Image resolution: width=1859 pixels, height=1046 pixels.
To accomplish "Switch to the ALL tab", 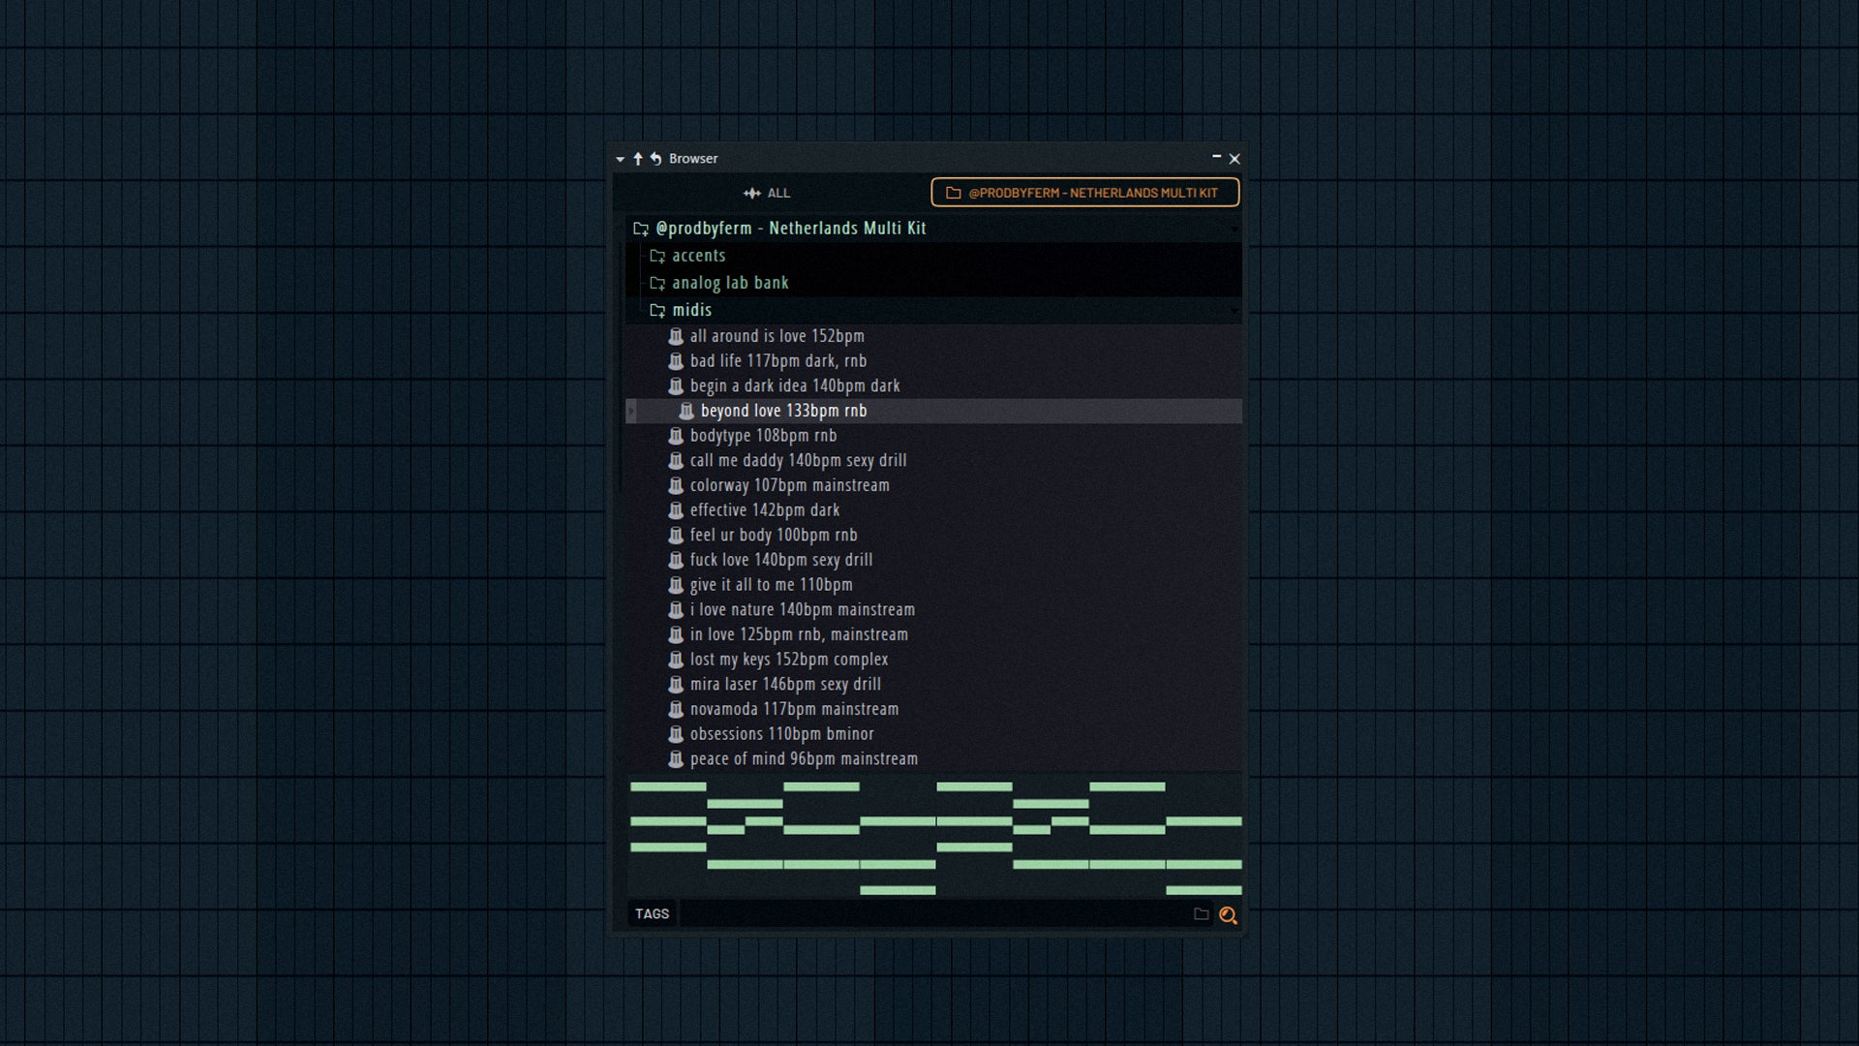I will [x=767, y=193].
